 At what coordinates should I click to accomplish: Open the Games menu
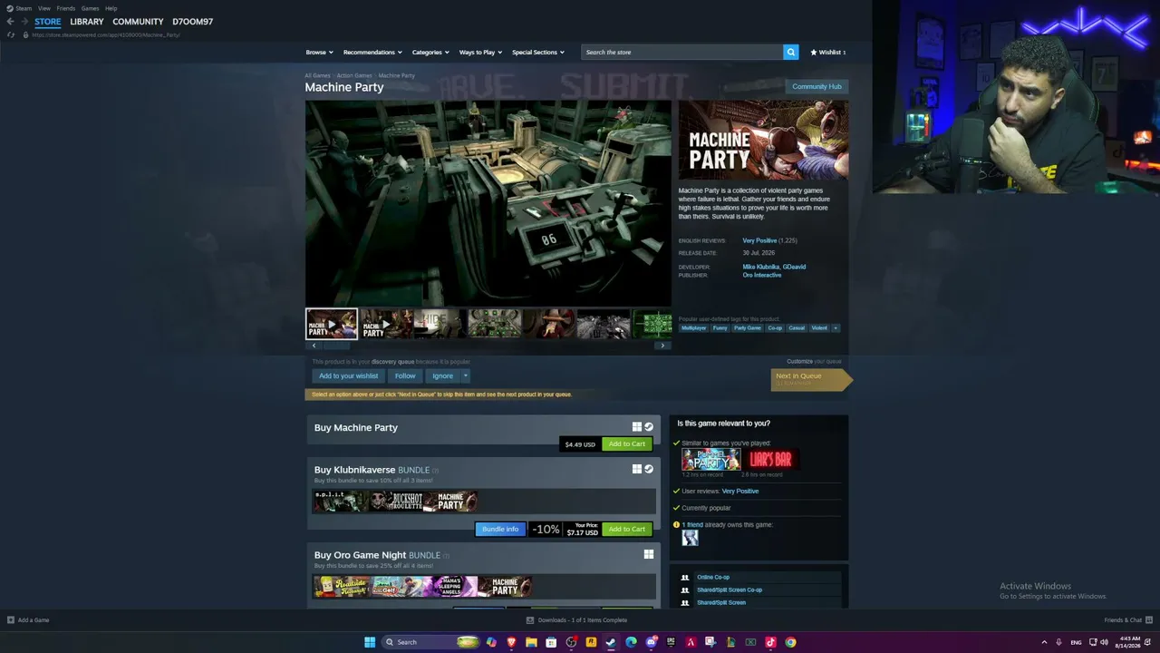click(x=91, y=8)
